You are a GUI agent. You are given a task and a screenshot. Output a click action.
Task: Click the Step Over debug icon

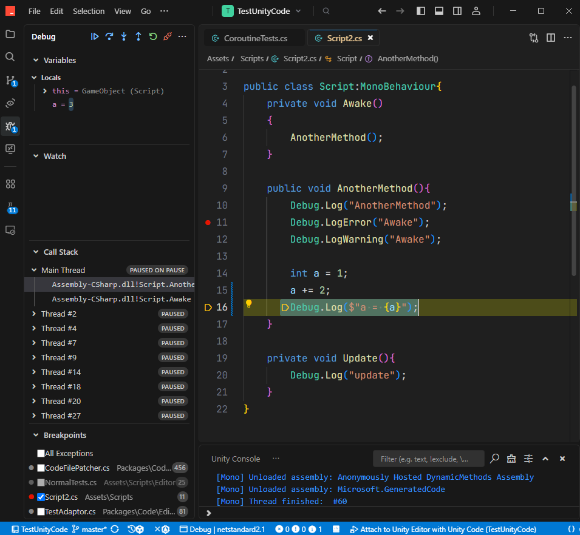tap(109, 36)
